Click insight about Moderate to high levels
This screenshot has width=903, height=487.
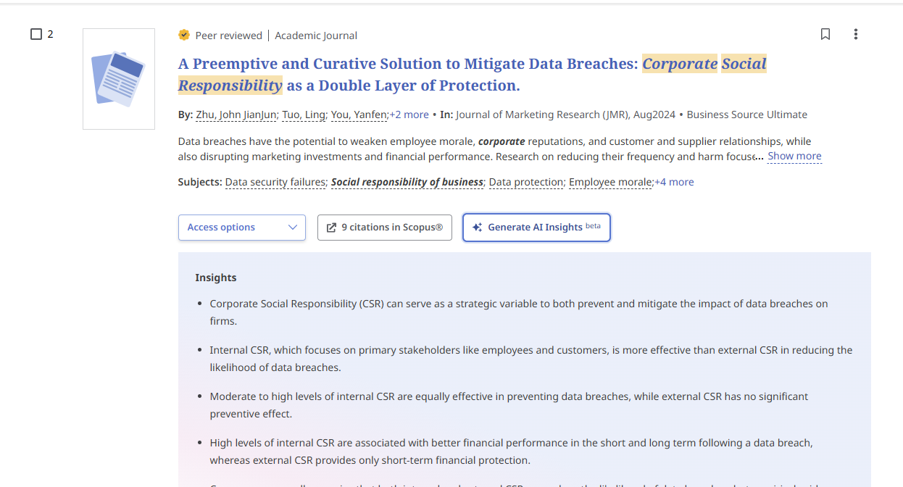[509, 405]
